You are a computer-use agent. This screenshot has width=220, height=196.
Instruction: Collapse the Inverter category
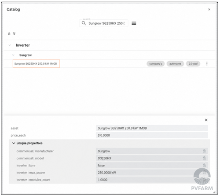[x=10, y=45]
